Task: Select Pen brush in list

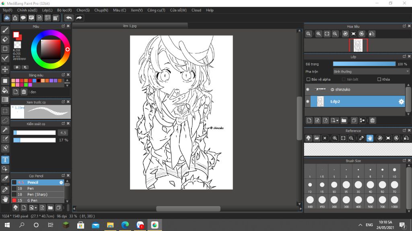Action: pos(37,188)
